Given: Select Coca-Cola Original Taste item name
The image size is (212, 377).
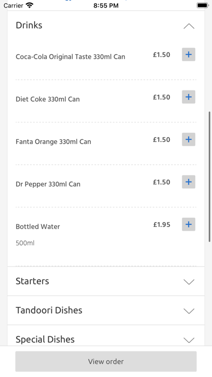Looking at the screenshot, I should (70, 57).
